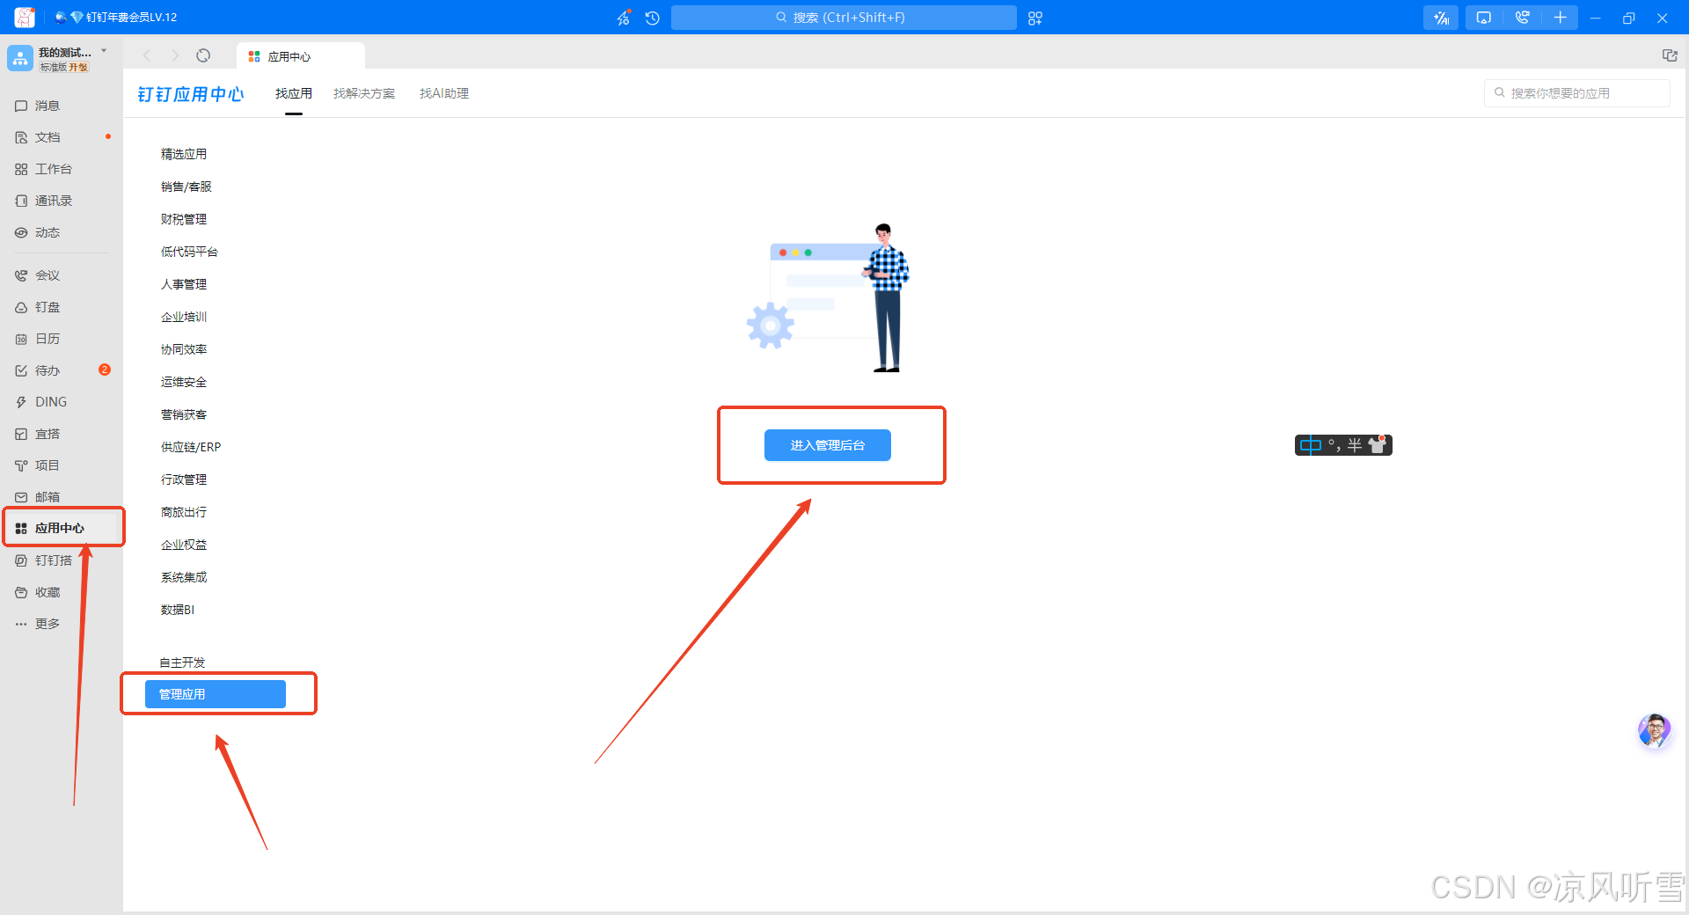Image resolution: width=1689 pixels, height=915 pixels.
Task: Click the phone call icon in title bar
Action: (1523, 18)
